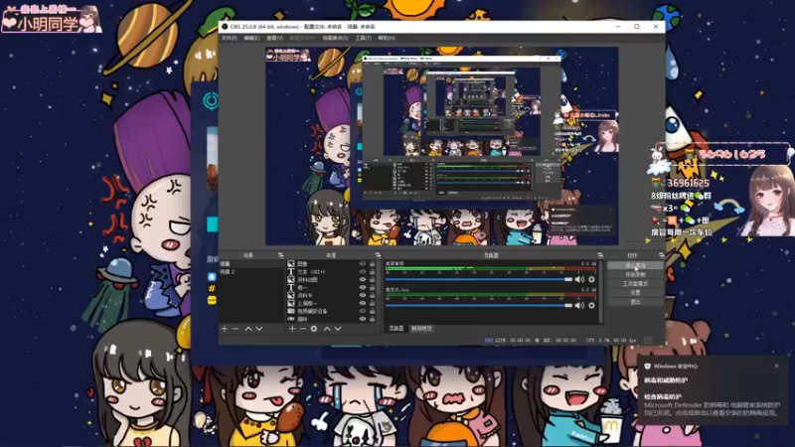Move source up with up arrow in 来源 panel
This screenshot has height=447, width=795.
click(x=327, y=329)
